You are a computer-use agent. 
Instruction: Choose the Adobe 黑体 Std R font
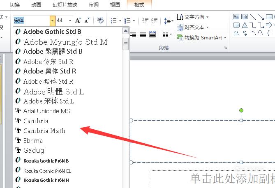(x=68, y=71)
